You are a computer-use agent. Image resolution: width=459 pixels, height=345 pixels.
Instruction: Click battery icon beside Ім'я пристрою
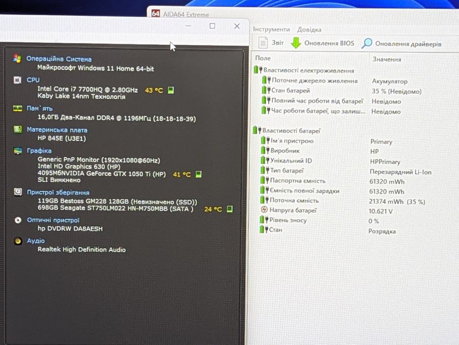coord(265,141)
